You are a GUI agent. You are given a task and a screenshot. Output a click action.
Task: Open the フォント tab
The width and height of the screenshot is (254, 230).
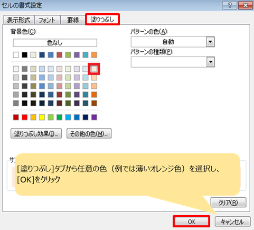pos(47,20)
